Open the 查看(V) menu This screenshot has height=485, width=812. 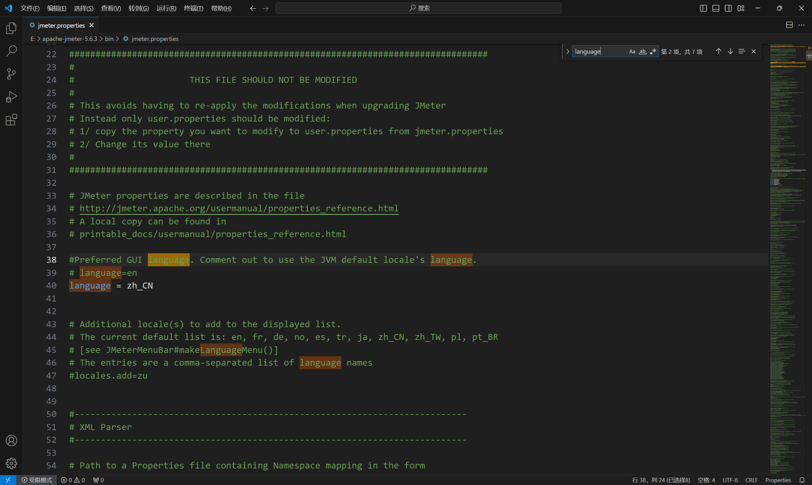[x=111, y=8]
